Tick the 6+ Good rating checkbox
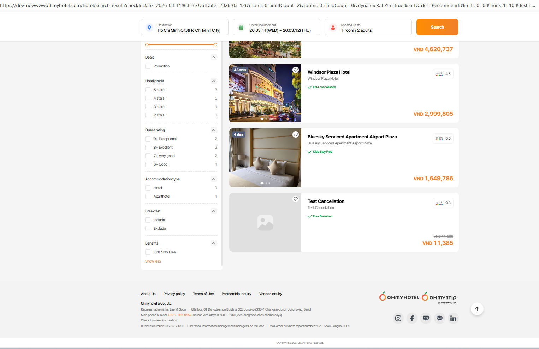The image size is (539, 349). pyautogui.click(x=148, y=164)
